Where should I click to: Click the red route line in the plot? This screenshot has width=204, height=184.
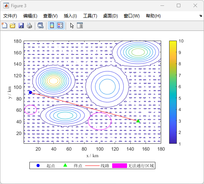click(84, 107)
